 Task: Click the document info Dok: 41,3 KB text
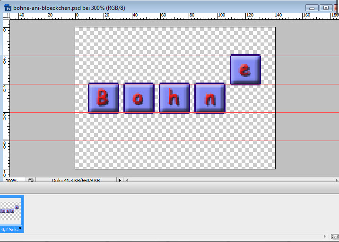[76, 180]
